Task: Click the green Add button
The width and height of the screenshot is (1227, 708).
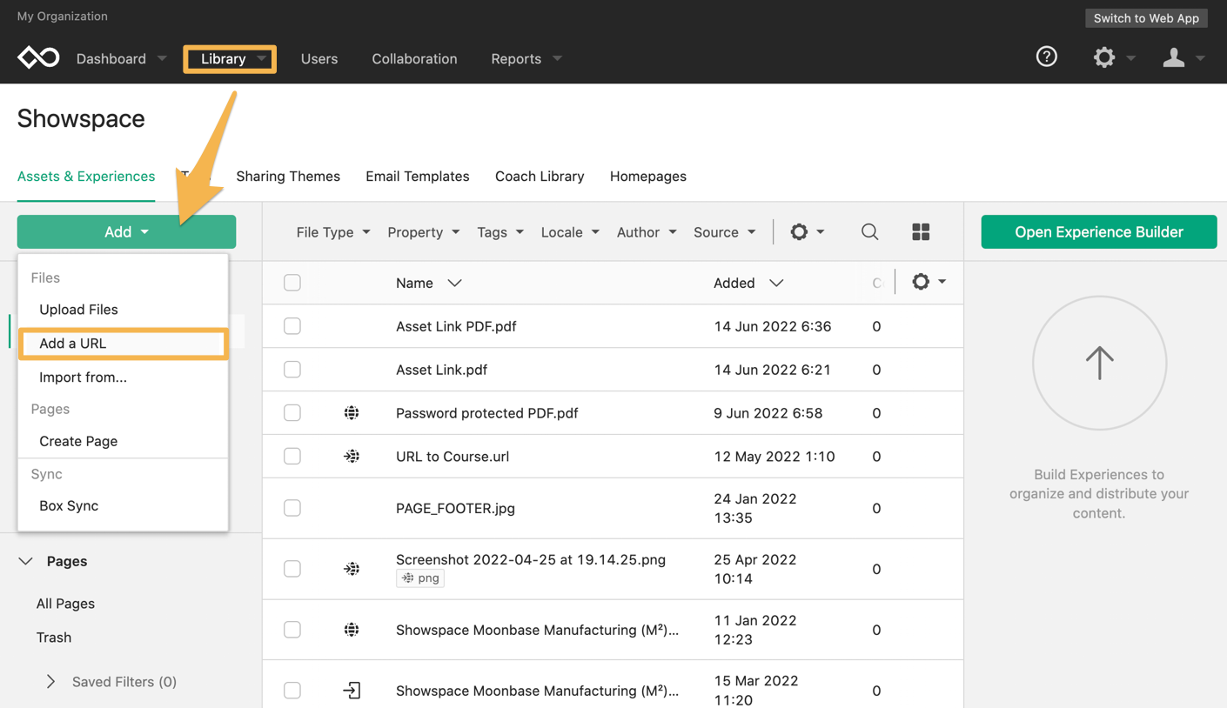Action: coord(126,231)
